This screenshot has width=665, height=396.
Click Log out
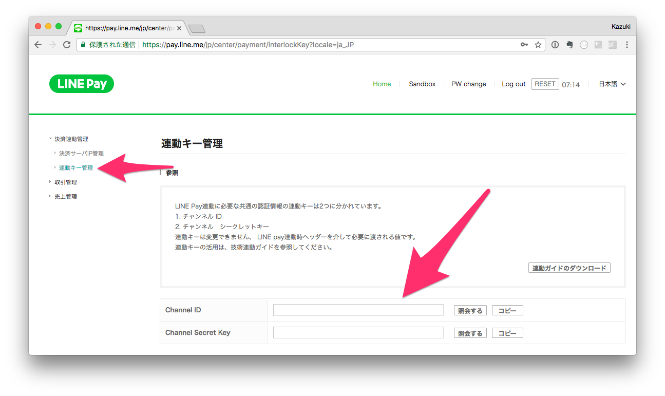click(x=514, y=84)
